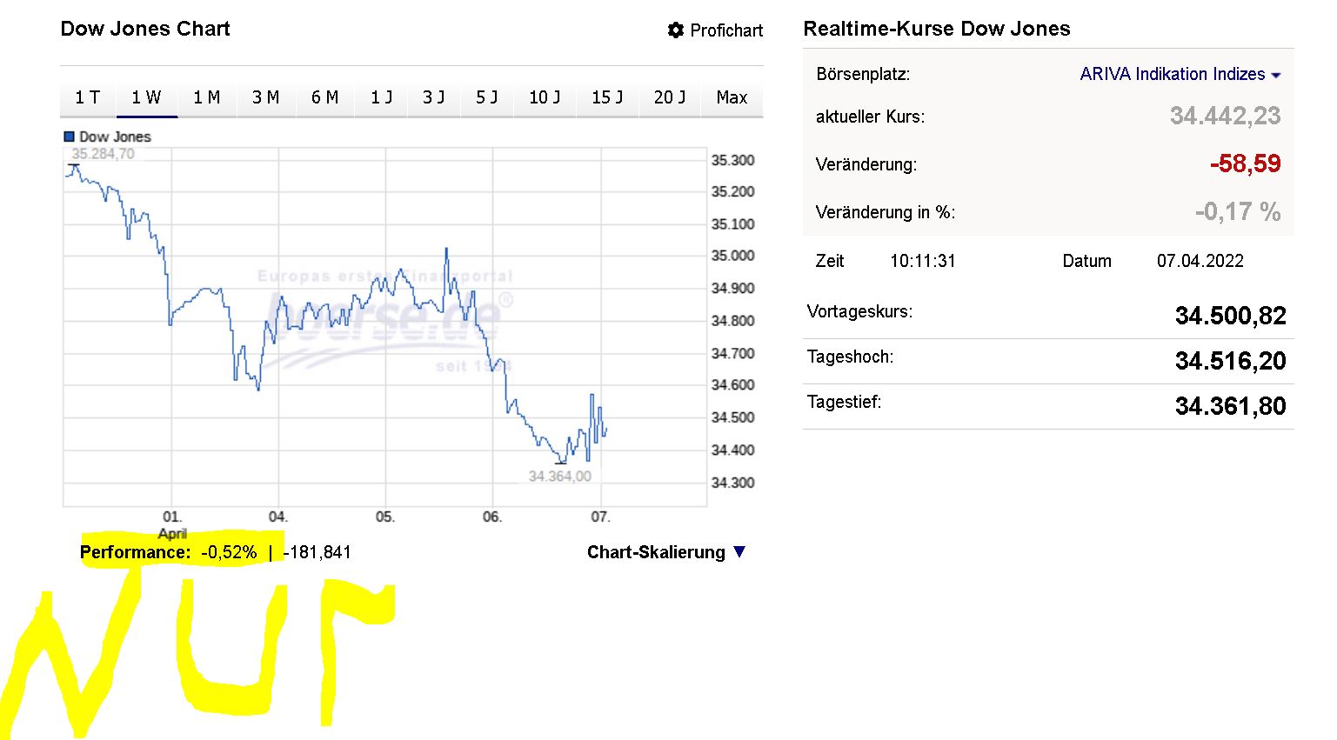Choose the 3 J timeframe
The image size is (1337, 740).
click(x=434, y=97)
